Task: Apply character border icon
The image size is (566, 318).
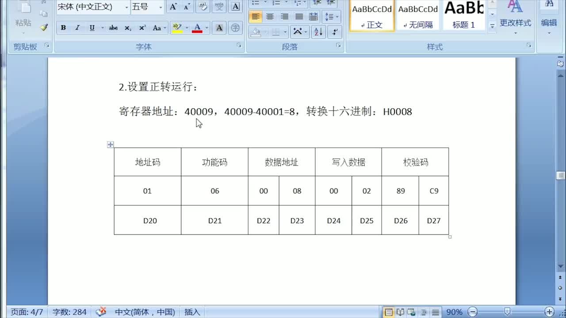Action: 236,7
